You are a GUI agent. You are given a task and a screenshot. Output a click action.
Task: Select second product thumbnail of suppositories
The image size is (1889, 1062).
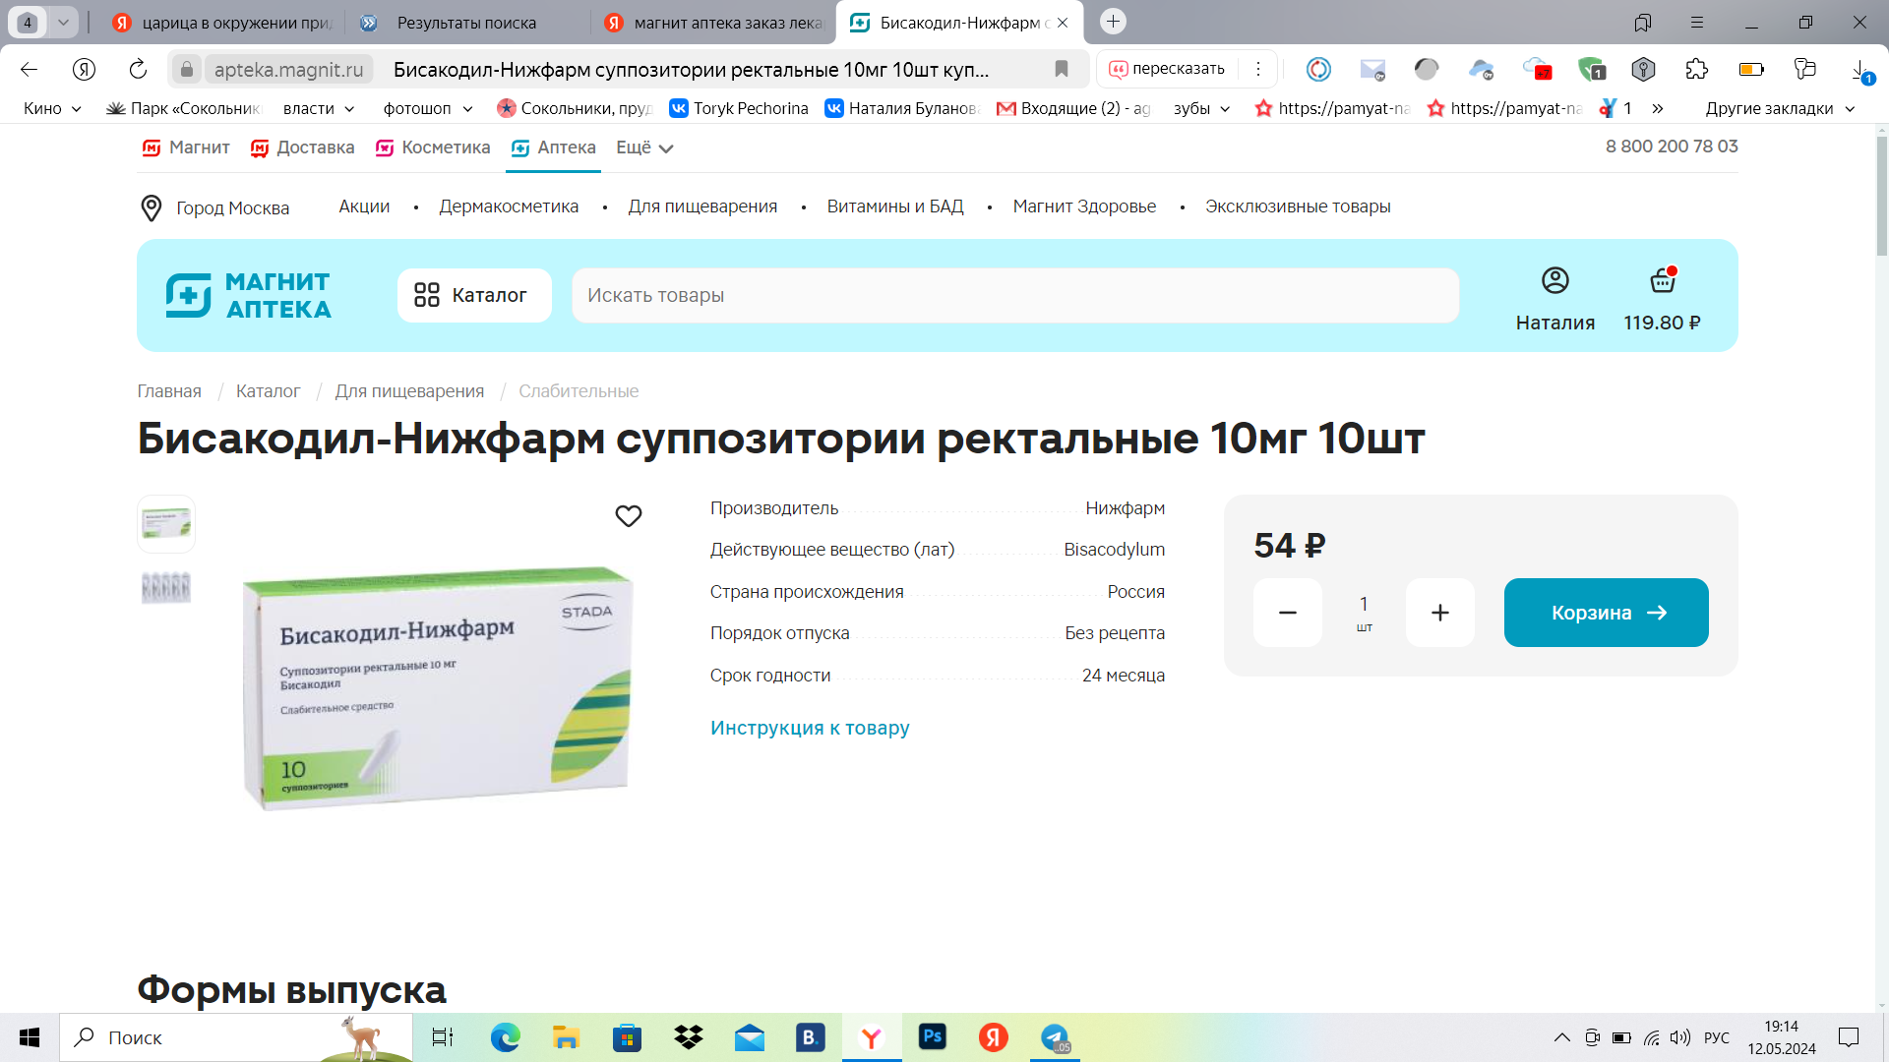point(166,588)
